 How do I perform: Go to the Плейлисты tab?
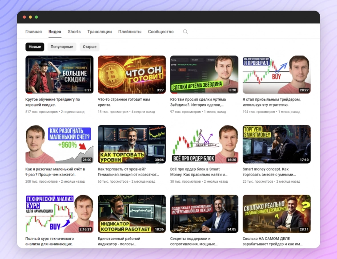[130, 32]
